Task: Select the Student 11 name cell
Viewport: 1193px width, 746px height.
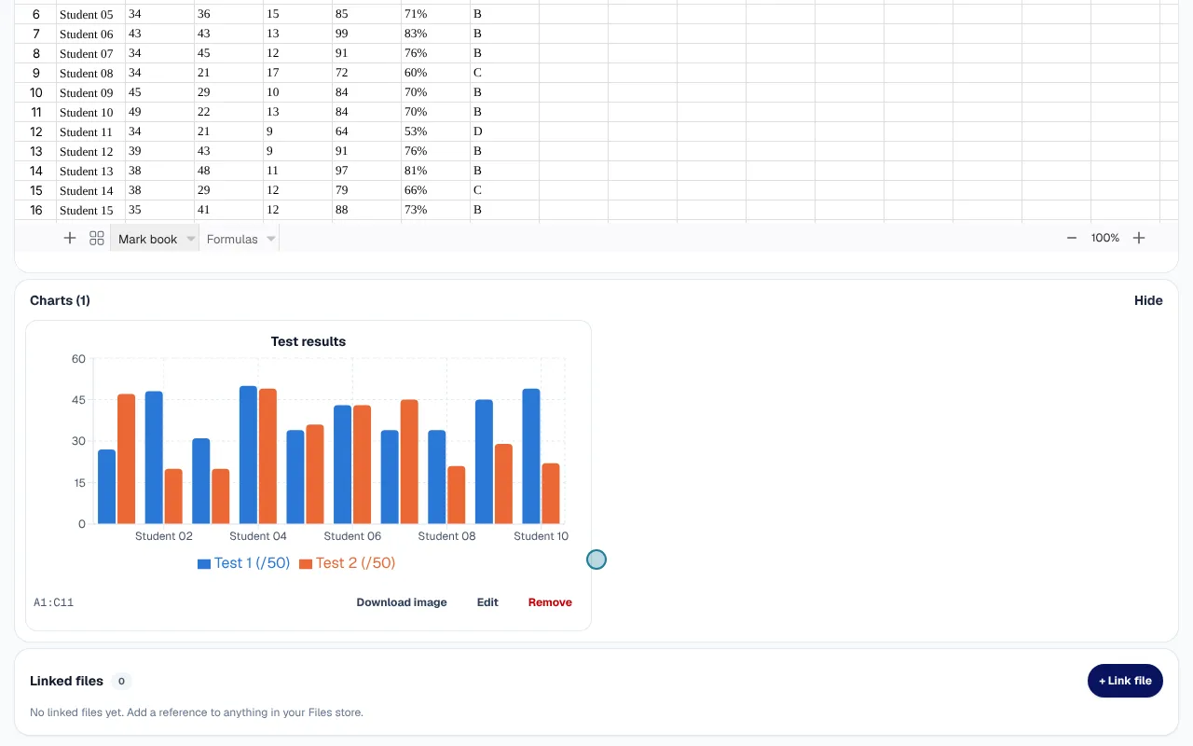Action: coord(90,131)
